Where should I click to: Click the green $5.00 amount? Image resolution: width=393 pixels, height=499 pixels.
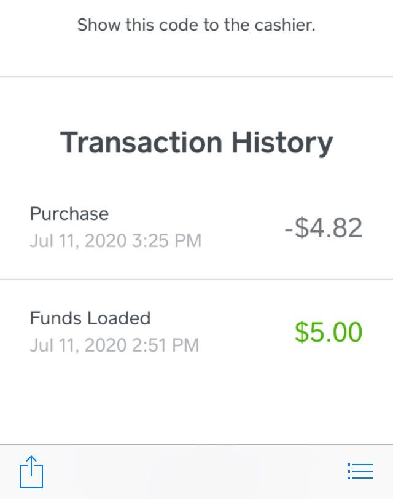[x=329, y=332]
